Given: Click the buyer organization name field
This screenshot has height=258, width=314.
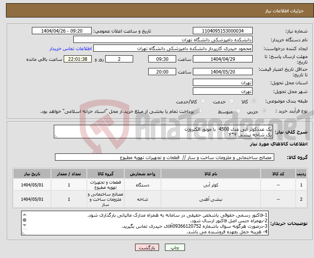Looking at the screenshot, I should pyautogui.click(x=163, y=40).
